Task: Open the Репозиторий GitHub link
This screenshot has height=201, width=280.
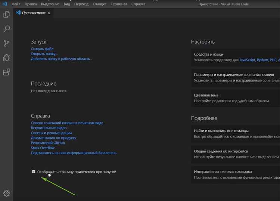Action: click(48, 143)
